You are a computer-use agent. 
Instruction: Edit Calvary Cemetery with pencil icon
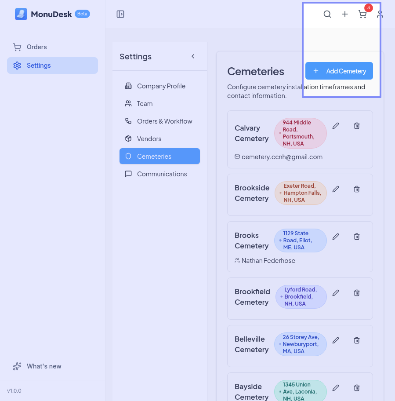[x=336, y=126]
